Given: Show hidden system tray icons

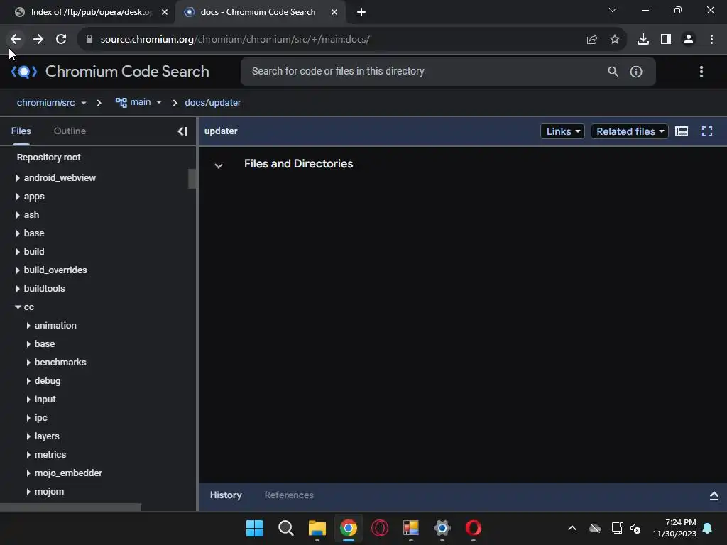Looking at the screenshot, I should [572, 528].
